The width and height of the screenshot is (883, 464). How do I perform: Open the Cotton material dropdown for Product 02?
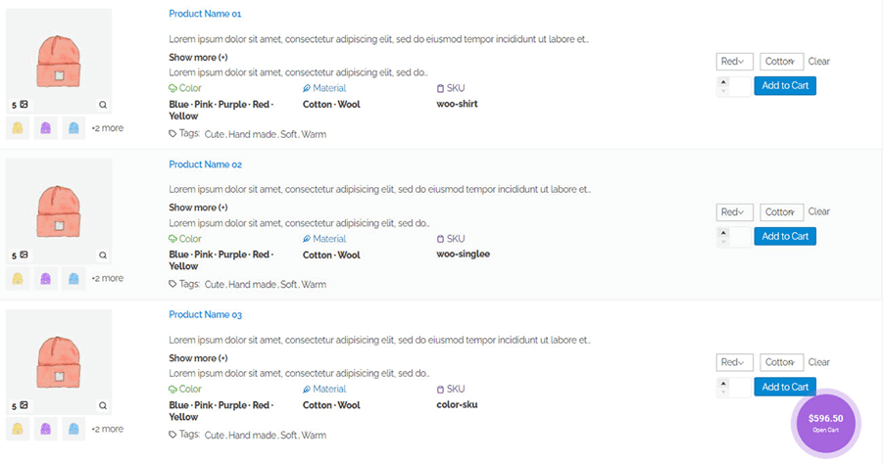782,212
